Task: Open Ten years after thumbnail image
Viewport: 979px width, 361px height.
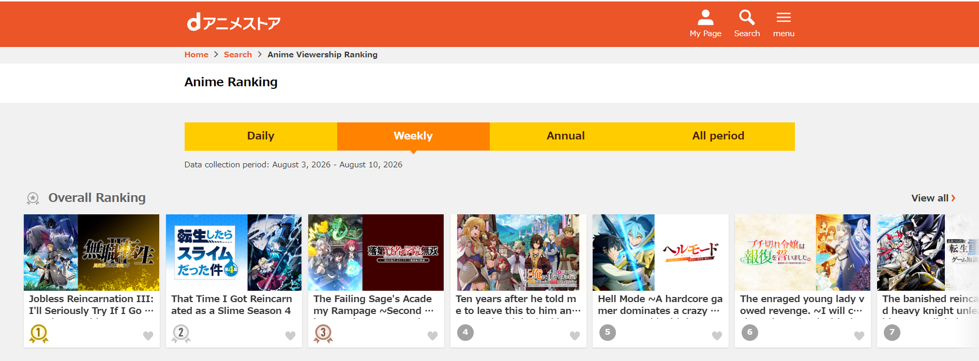Action: click(x=518, y=253)
